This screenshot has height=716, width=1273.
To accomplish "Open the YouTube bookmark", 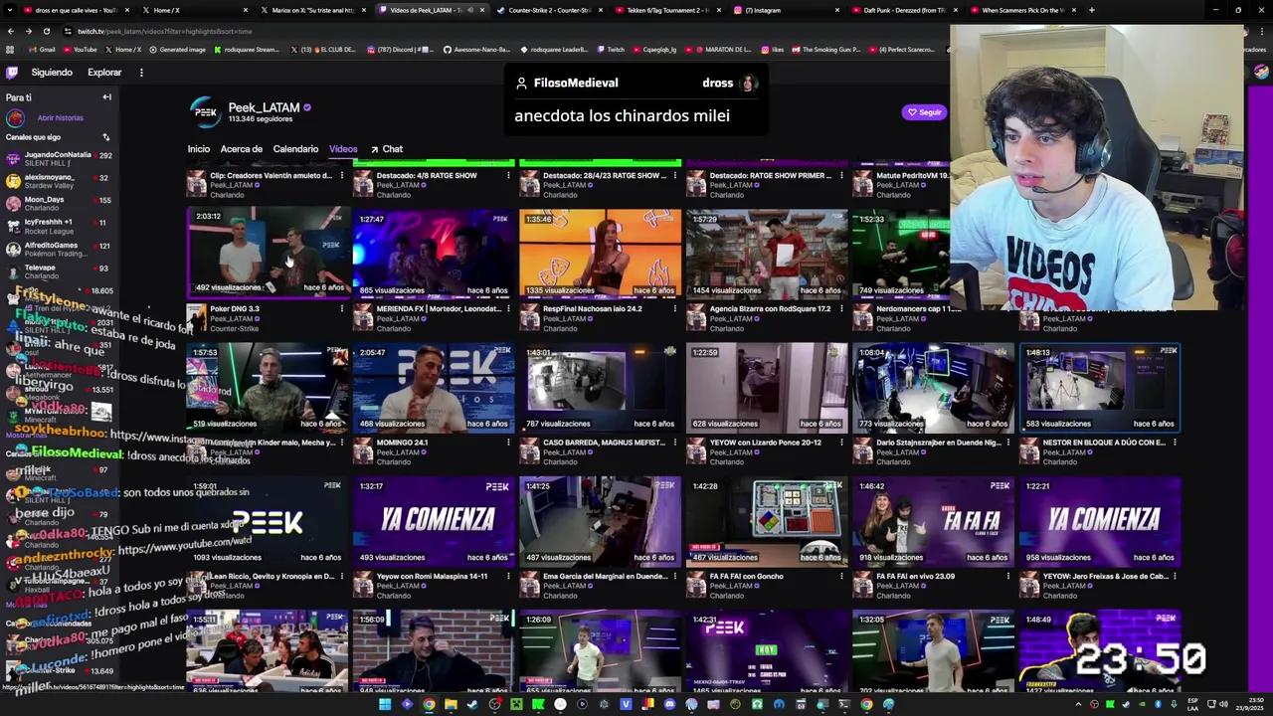I will [80, 50].
